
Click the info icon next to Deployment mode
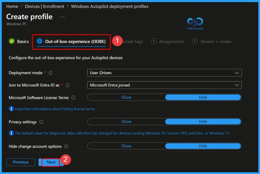(51, 73)
